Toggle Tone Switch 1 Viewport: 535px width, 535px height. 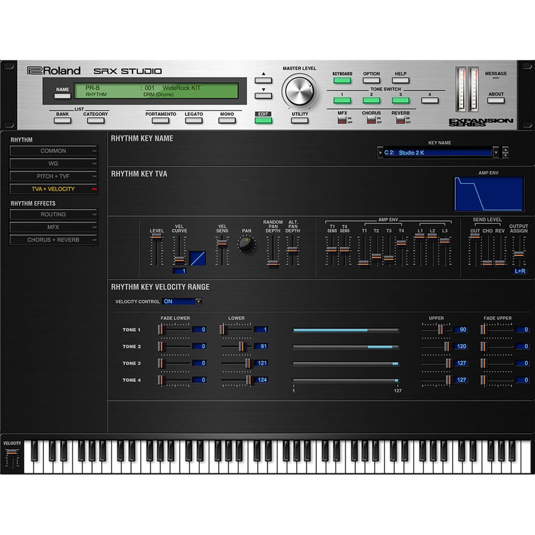point(342,100)
